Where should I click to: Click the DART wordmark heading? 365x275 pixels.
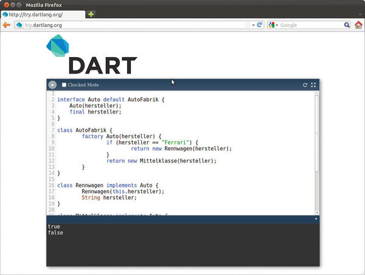coord(103,66)
